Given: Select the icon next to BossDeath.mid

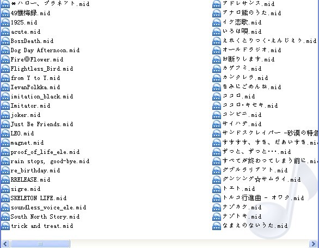Looking at the screenshot, I should pyautogui.click(x=5, y=41).
